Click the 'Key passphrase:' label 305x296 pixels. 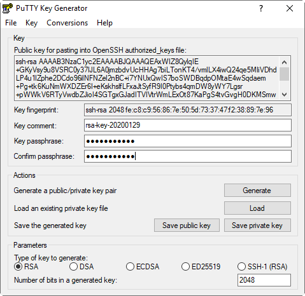39,141
